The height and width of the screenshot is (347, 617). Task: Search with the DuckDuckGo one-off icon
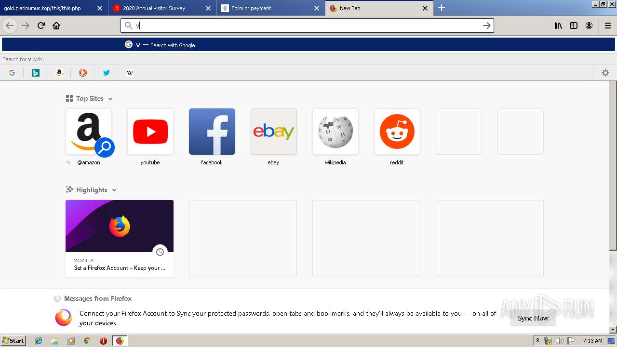tap(83, 73)
